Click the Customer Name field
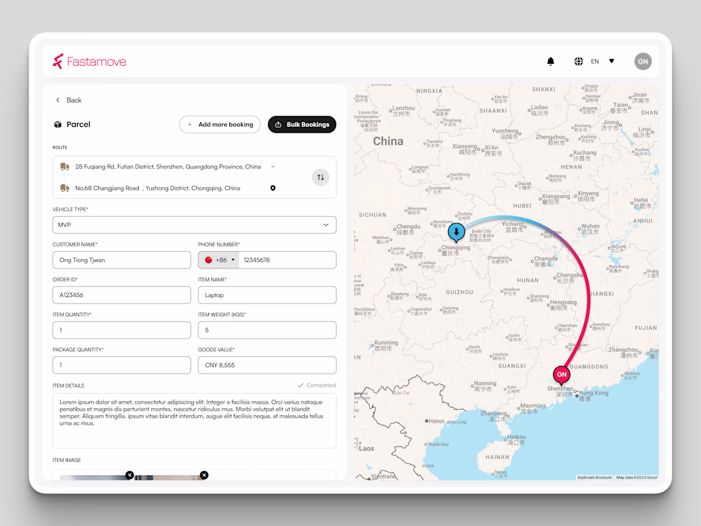 [x=122, y=260]
